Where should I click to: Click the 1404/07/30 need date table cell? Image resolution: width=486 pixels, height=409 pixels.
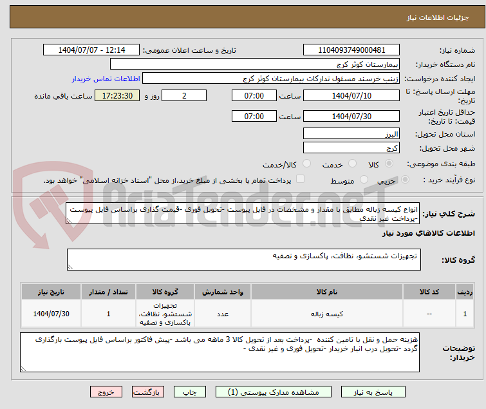pos(51,314)
